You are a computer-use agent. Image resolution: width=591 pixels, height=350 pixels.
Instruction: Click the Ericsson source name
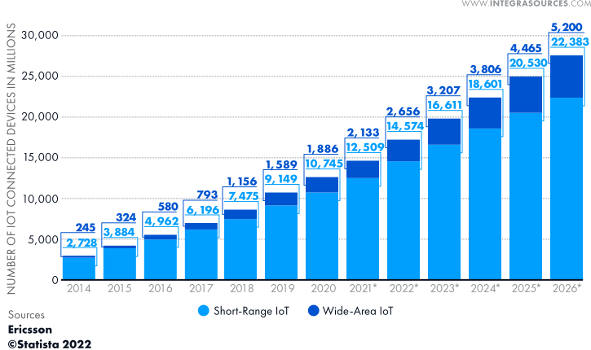coord(29,330)
